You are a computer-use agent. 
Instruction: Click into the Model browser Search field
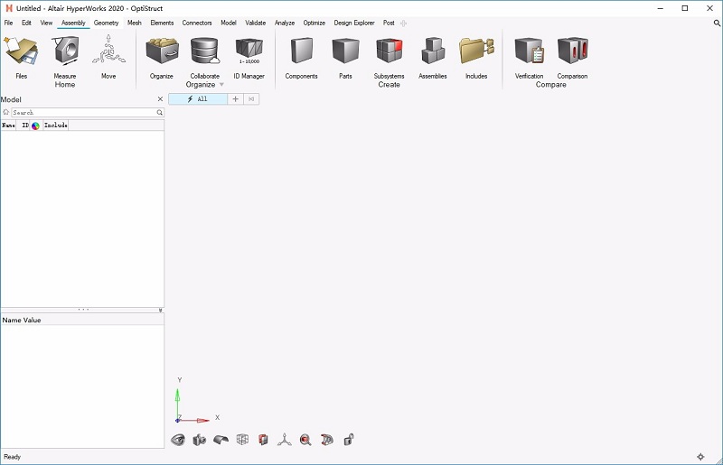(81, 113)
